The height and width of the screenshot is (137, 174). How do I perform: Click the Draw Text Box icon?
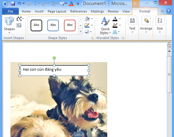19,25
